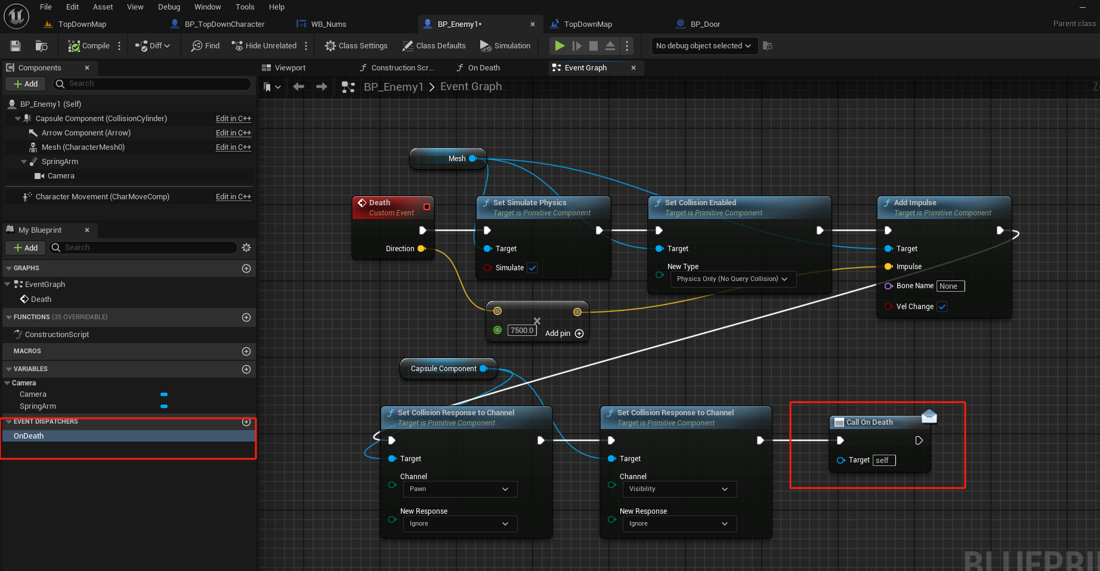Click Edit in C++ for Character Movement

click(x=233, y=197)
